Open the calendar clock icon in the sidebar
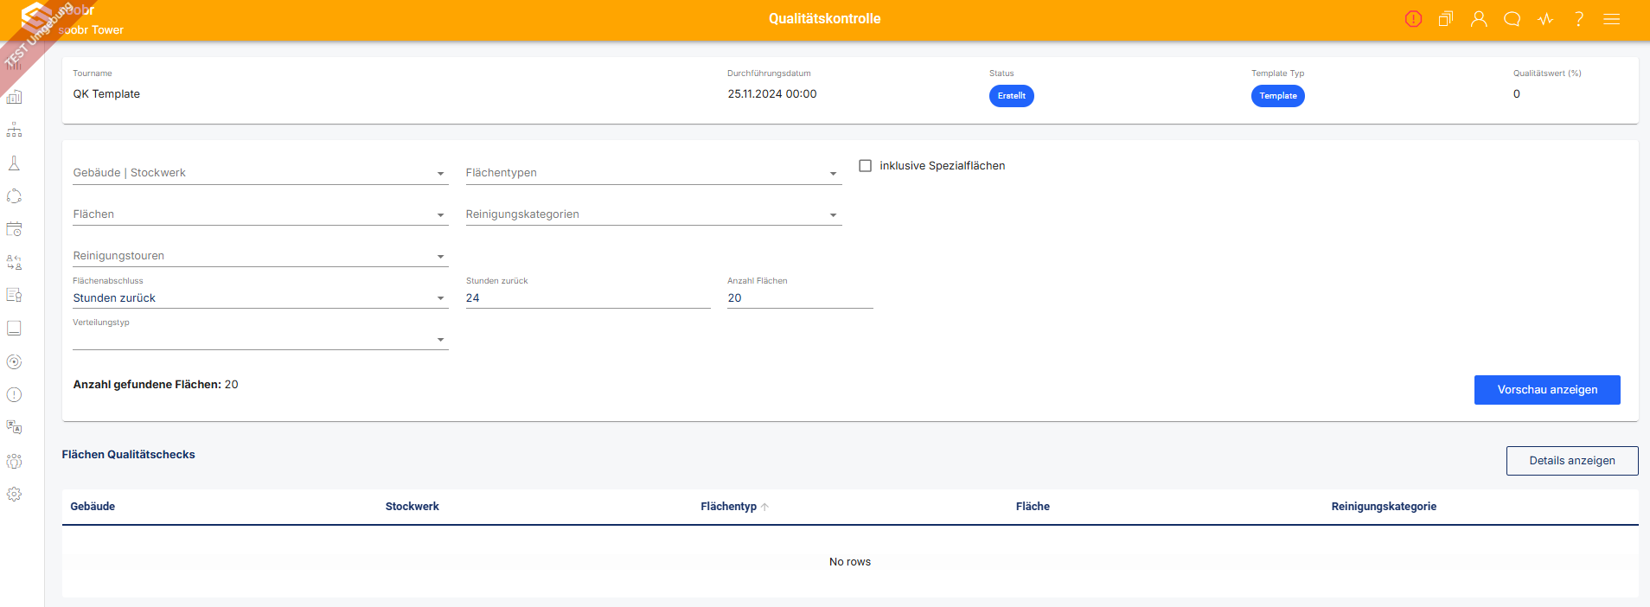 pos(14,229)
